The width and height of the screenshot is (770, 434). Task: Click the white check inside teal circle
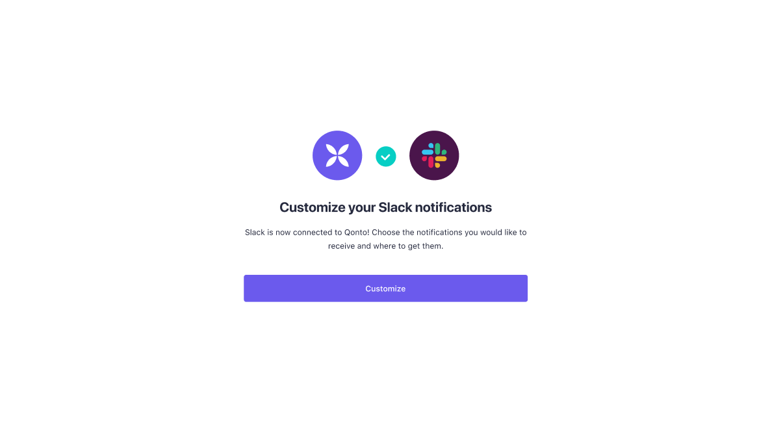[x=386, y=157]
